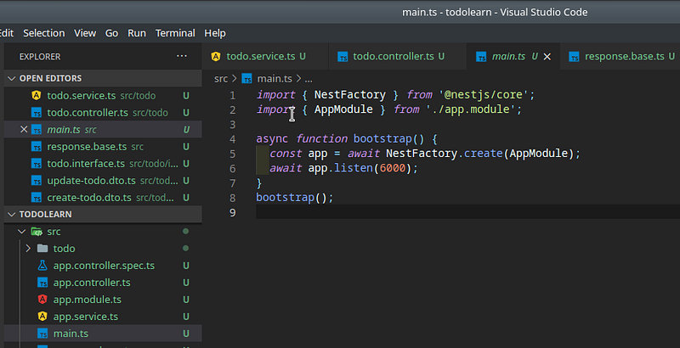The height and width of the screenshot is (348, 680).
Task: Select the main.ts editor tab
Action: tap(513, 56)
